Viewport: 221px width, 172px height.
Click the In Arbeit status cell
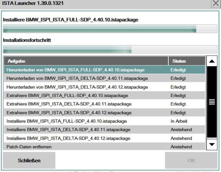(x=179, y=121)
